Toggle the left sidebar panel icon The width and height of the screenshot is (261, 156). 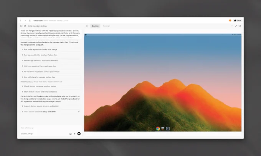[x=21, y=26]
